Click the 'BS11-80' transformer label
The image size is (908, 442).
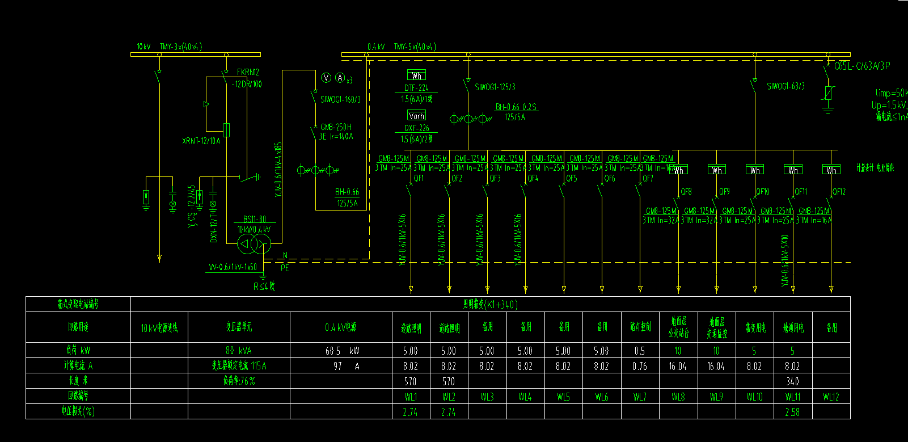coord(254,219)
